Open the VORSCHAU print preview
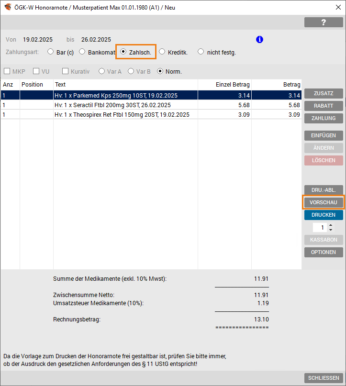This screenshot has height=386, width=346. click(x=324, y=202)
